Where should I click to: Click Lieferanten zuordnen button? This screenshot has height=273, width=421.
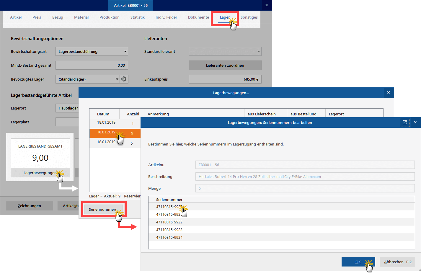tap(225, 65)
